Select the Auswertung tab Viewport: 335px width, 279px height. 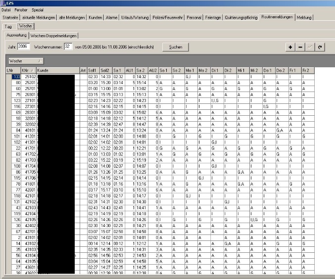click(x=16, y=35)
